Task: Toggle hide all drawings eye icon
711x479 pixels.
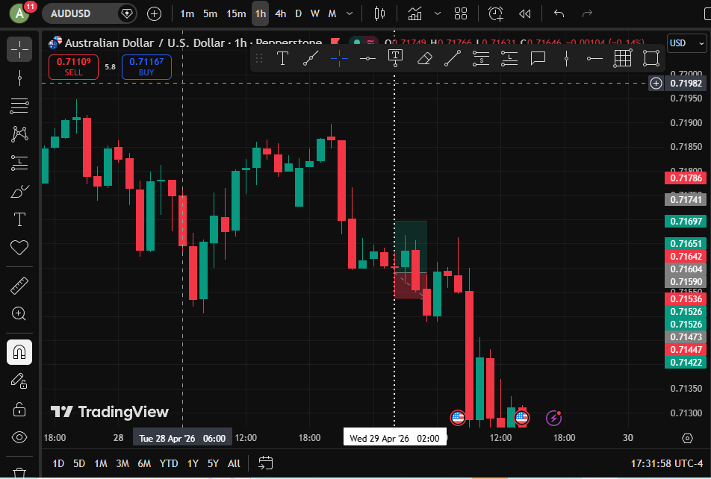Action: coord(19,437)
